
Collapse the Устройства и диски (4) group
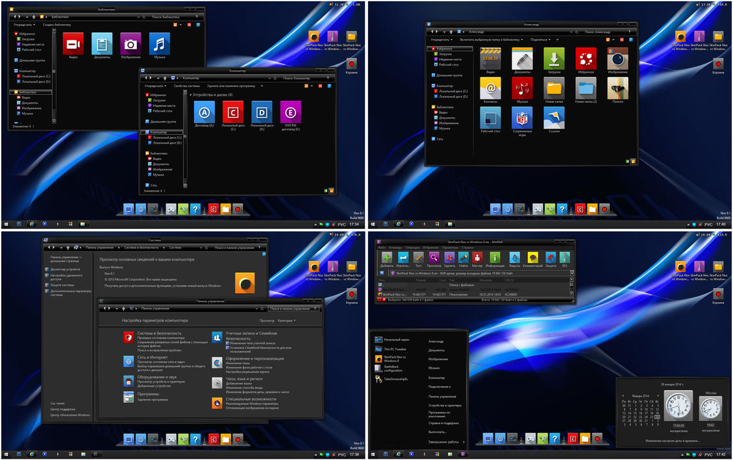pos(192,95)
